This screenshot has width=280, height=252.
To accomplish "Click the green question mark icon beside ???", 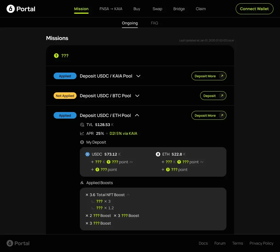I will tap(56, 56).
